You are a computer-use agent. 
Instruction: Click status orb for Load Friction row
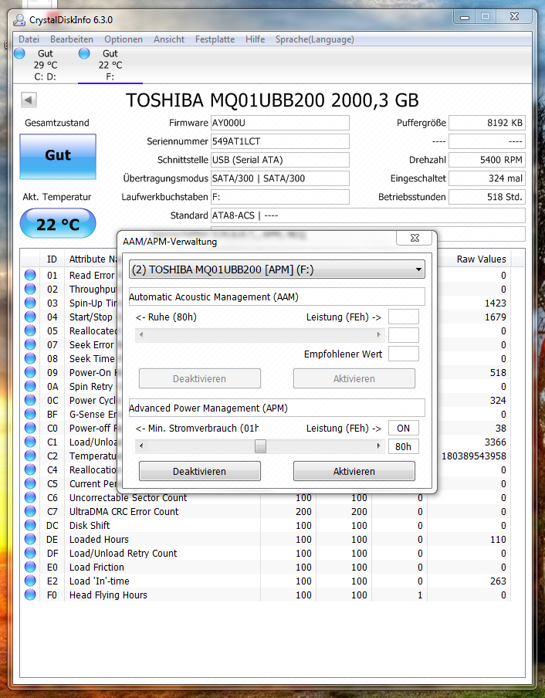pyautogui.click(x=30, y=567)
